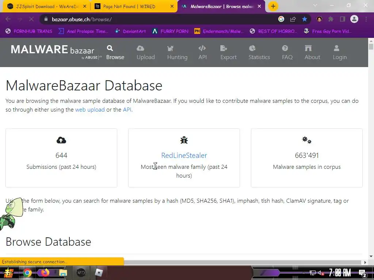The width and height of the screenshot is (374, 280).
Task: Open the Extensions puzzle icon
Action: [331, 19]
